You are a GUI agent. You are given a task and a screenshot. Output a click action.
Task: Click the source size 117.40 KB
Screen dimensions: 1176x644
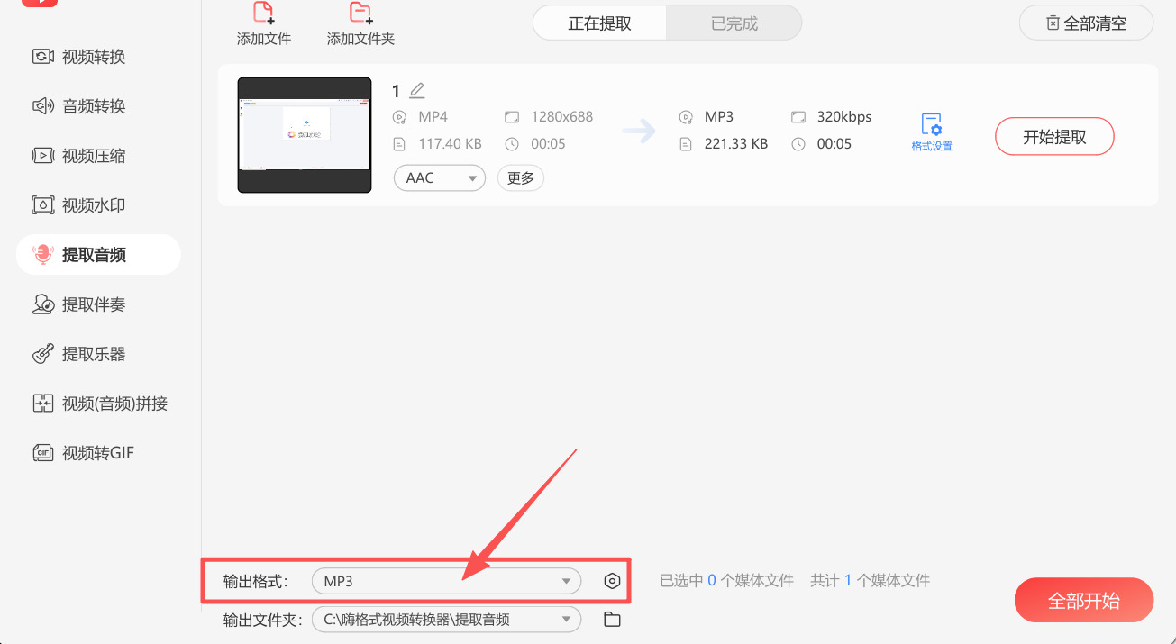[x=451, y=144]
